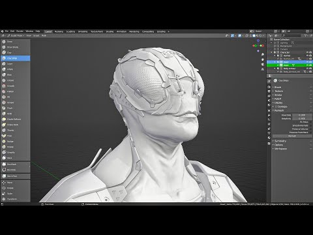
Task: Click the Remesh button
Action: (x=292, y=136)
